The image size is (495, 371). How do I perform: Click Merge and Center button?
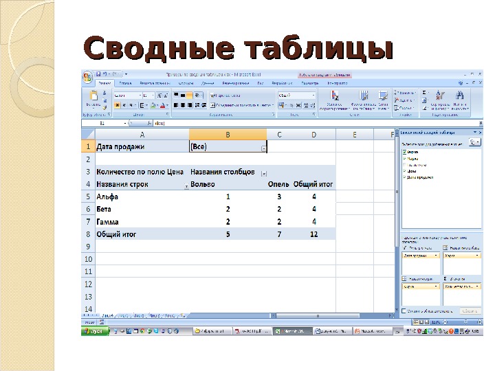(x=241, y=105)
